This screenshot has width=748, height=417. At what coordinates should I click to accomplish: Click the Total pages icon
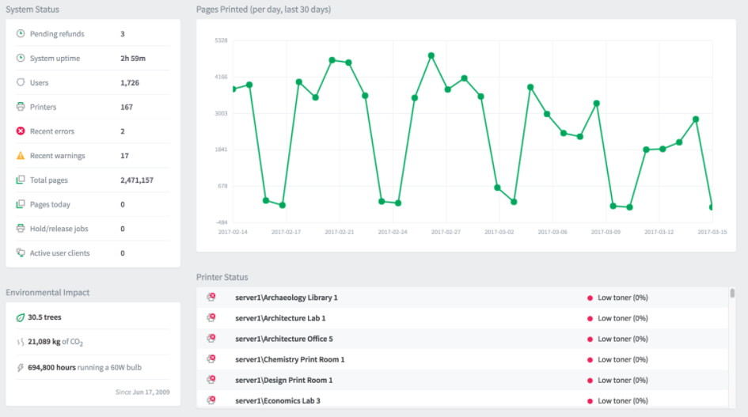tap(21, 180)
